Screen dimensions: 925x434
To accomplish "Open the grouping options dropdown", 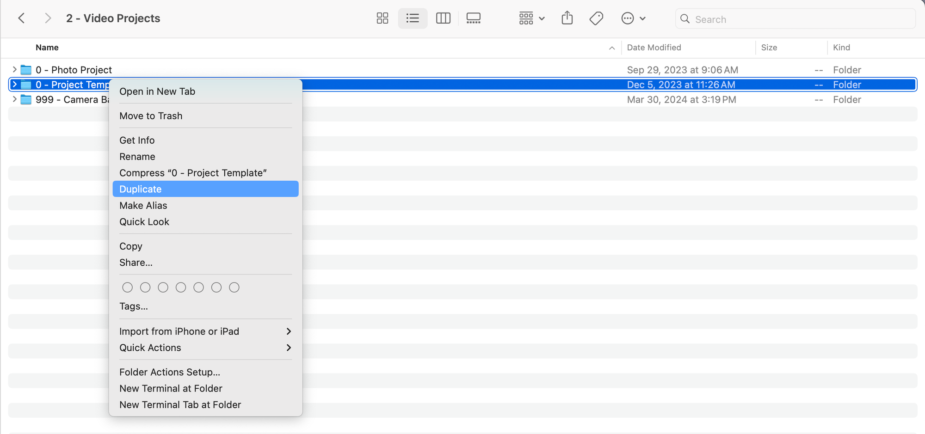I will point(531,18).
